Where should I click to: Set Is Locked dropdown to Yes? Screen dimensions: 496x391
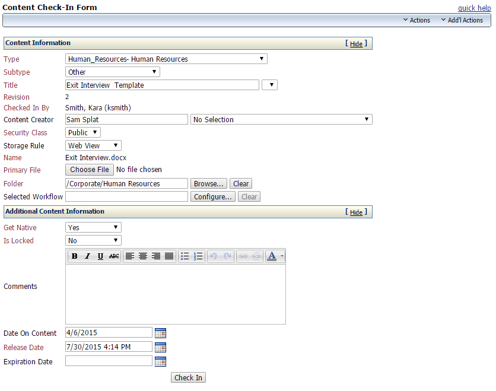pyautogui.click(x=93, y=240)
